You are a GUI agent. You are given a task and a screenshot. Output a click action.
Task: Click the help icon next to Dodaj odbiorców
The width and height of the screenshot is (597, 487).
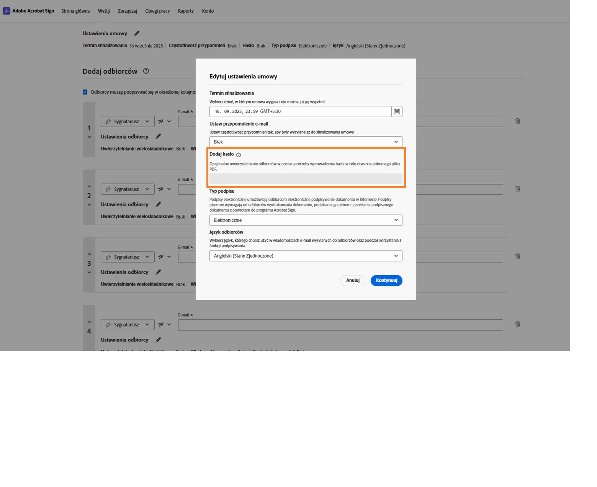pos(146,71)
